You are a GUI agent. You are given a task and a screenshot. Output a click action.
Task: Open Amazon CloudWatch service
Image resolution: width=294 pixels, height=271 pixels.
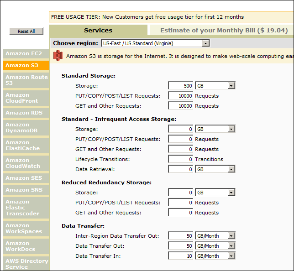[x=26, y=163]
